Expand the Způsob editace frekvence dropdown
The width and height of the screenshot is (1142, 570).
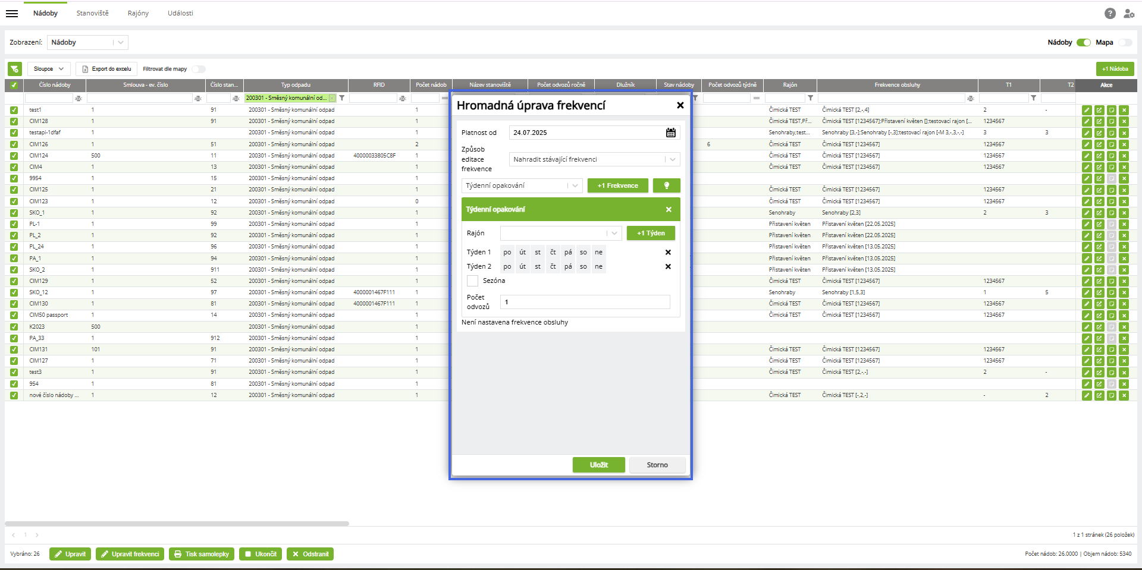672,159
